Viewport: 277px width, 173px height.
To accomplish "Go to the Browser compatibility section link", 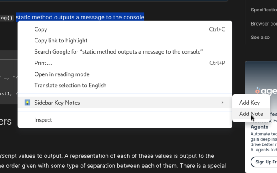I will 264,24.
